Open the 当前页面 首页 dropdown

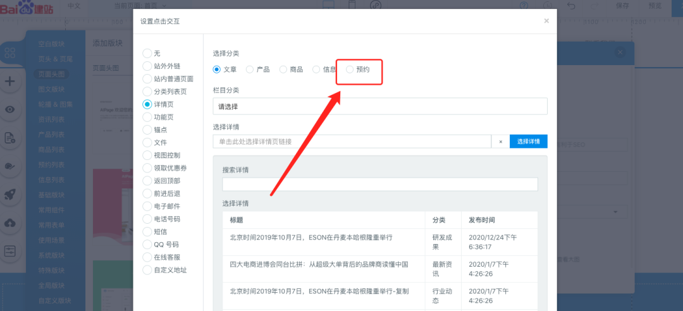pyautogui.click(x=140, y=6)
